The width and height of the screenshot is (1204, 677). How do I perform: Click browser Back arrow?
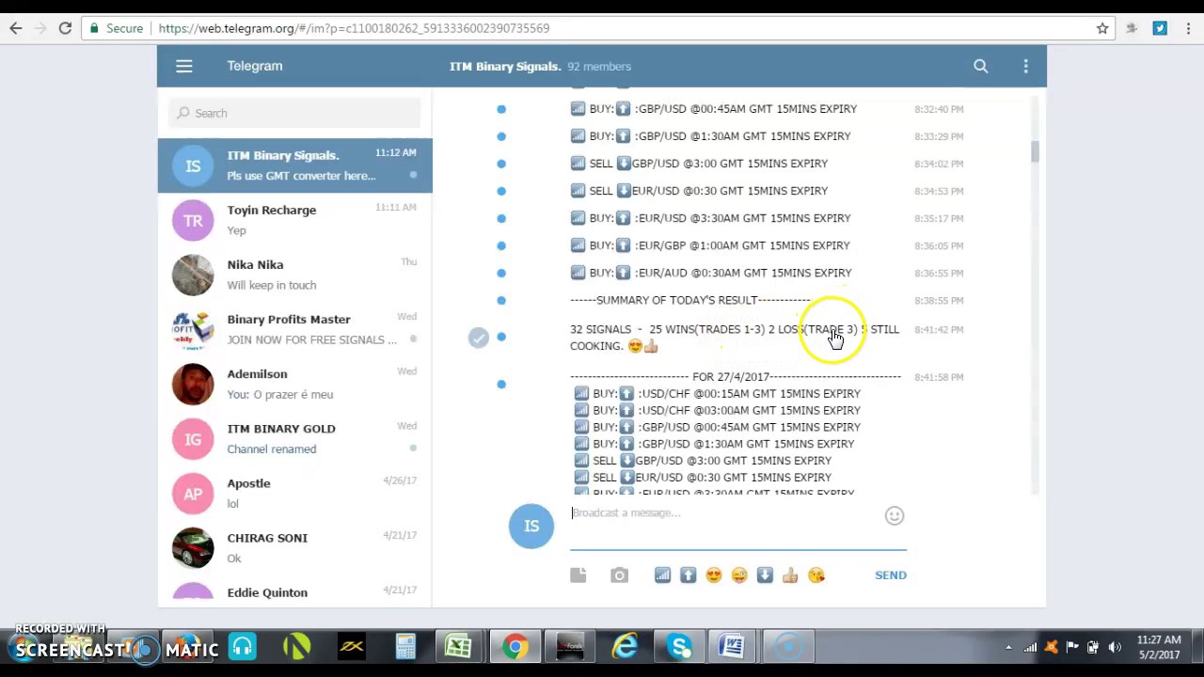[x=16, y=28]
